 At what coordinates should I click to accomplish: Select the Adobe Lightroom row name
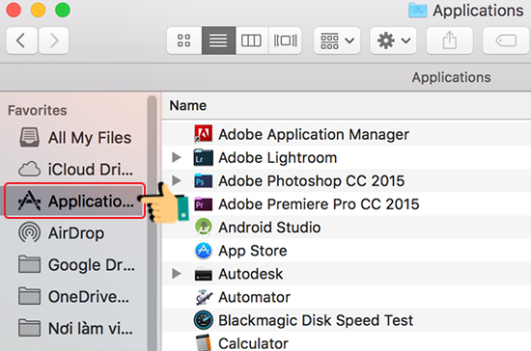click(278, 157)
